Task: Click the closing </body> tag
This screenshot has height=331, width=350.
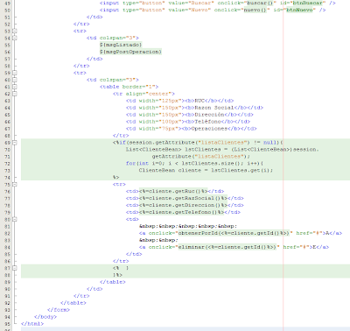Action: pos(45,317)
